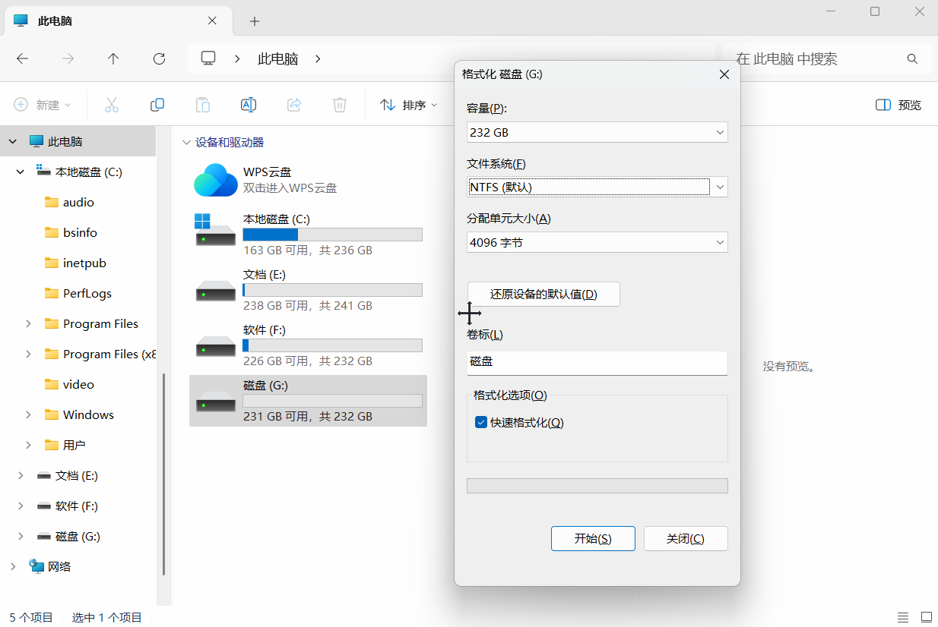The image size is (938, 627).
Task: Open the 分配单元大小 dropdown
Action: tap(597, 242)
